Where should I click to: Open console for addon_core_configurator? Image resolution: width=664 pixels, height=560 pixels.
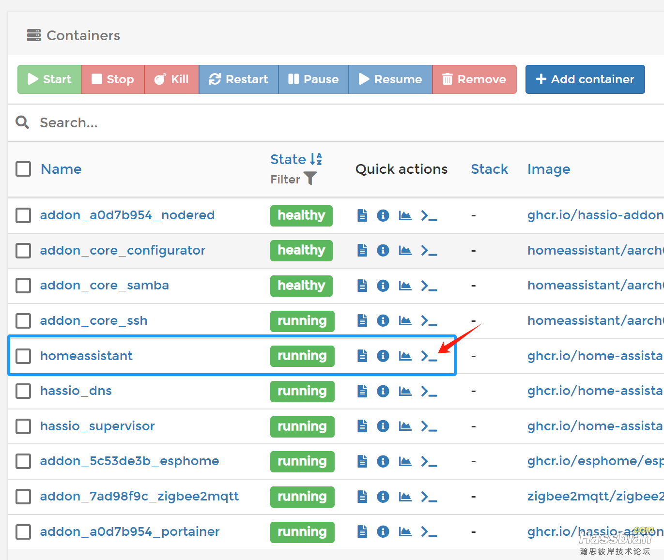pyautogui.click(x=429, y=250)
